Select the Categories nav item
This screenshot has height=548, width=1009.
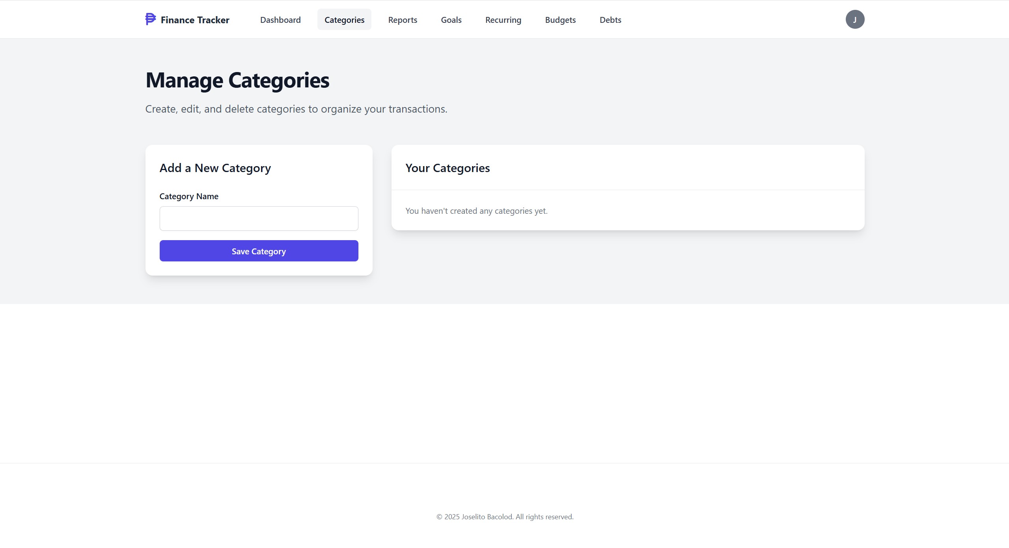click(x=344, y=20)
